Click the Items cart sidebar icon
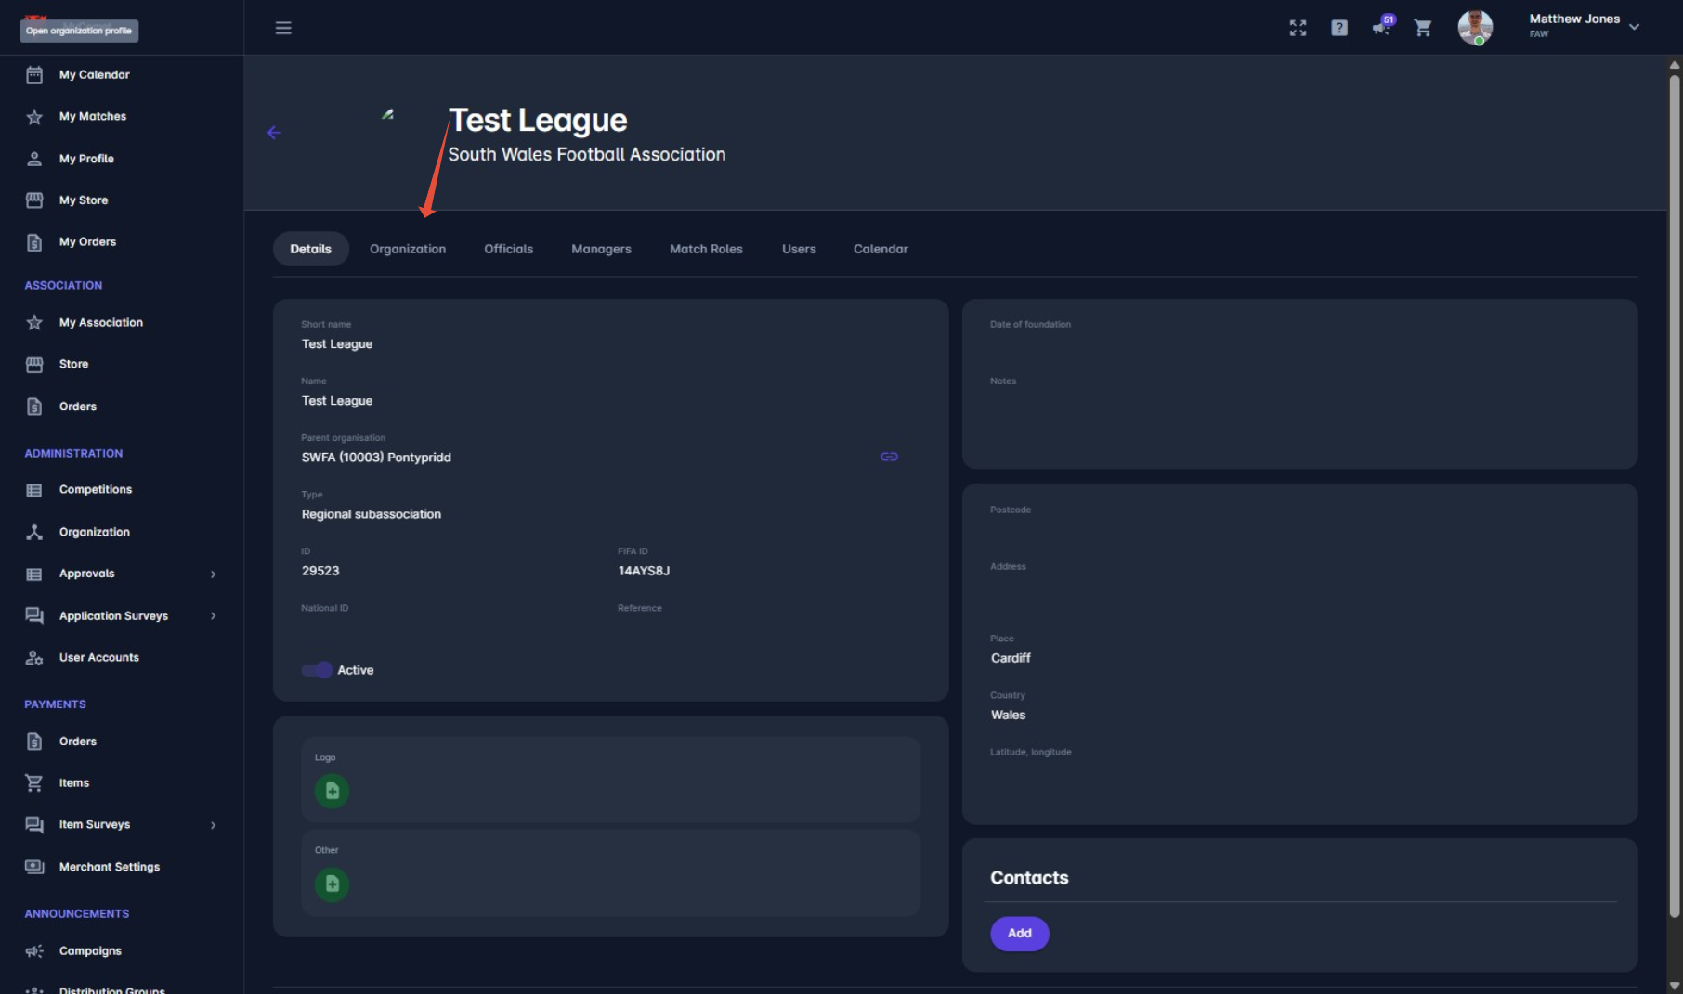 tap(34, 783)
